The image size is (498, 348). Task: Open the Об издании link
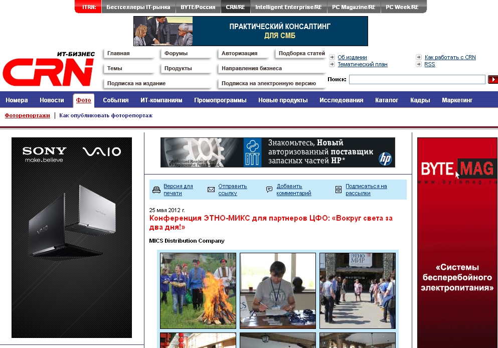[x=352, y=57]
